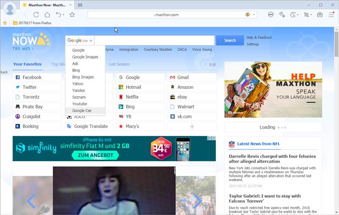Viewport: 339px width, 215px height.
Task: Close the simfinity ad with X
Action: (214, 138)
